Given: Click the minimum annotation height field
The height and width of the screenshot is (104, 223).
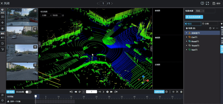Looking at the screenshot, I should point(45,15).
